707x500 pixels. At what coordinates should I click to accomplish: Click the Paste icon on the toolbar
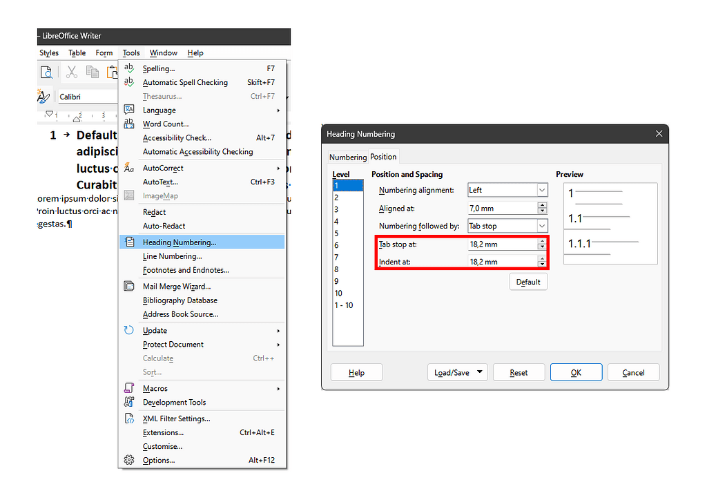point(113,71)
